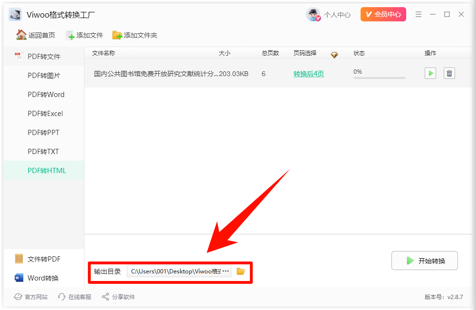
Task: Click the 输出目录 label
Action: [107, 271]
